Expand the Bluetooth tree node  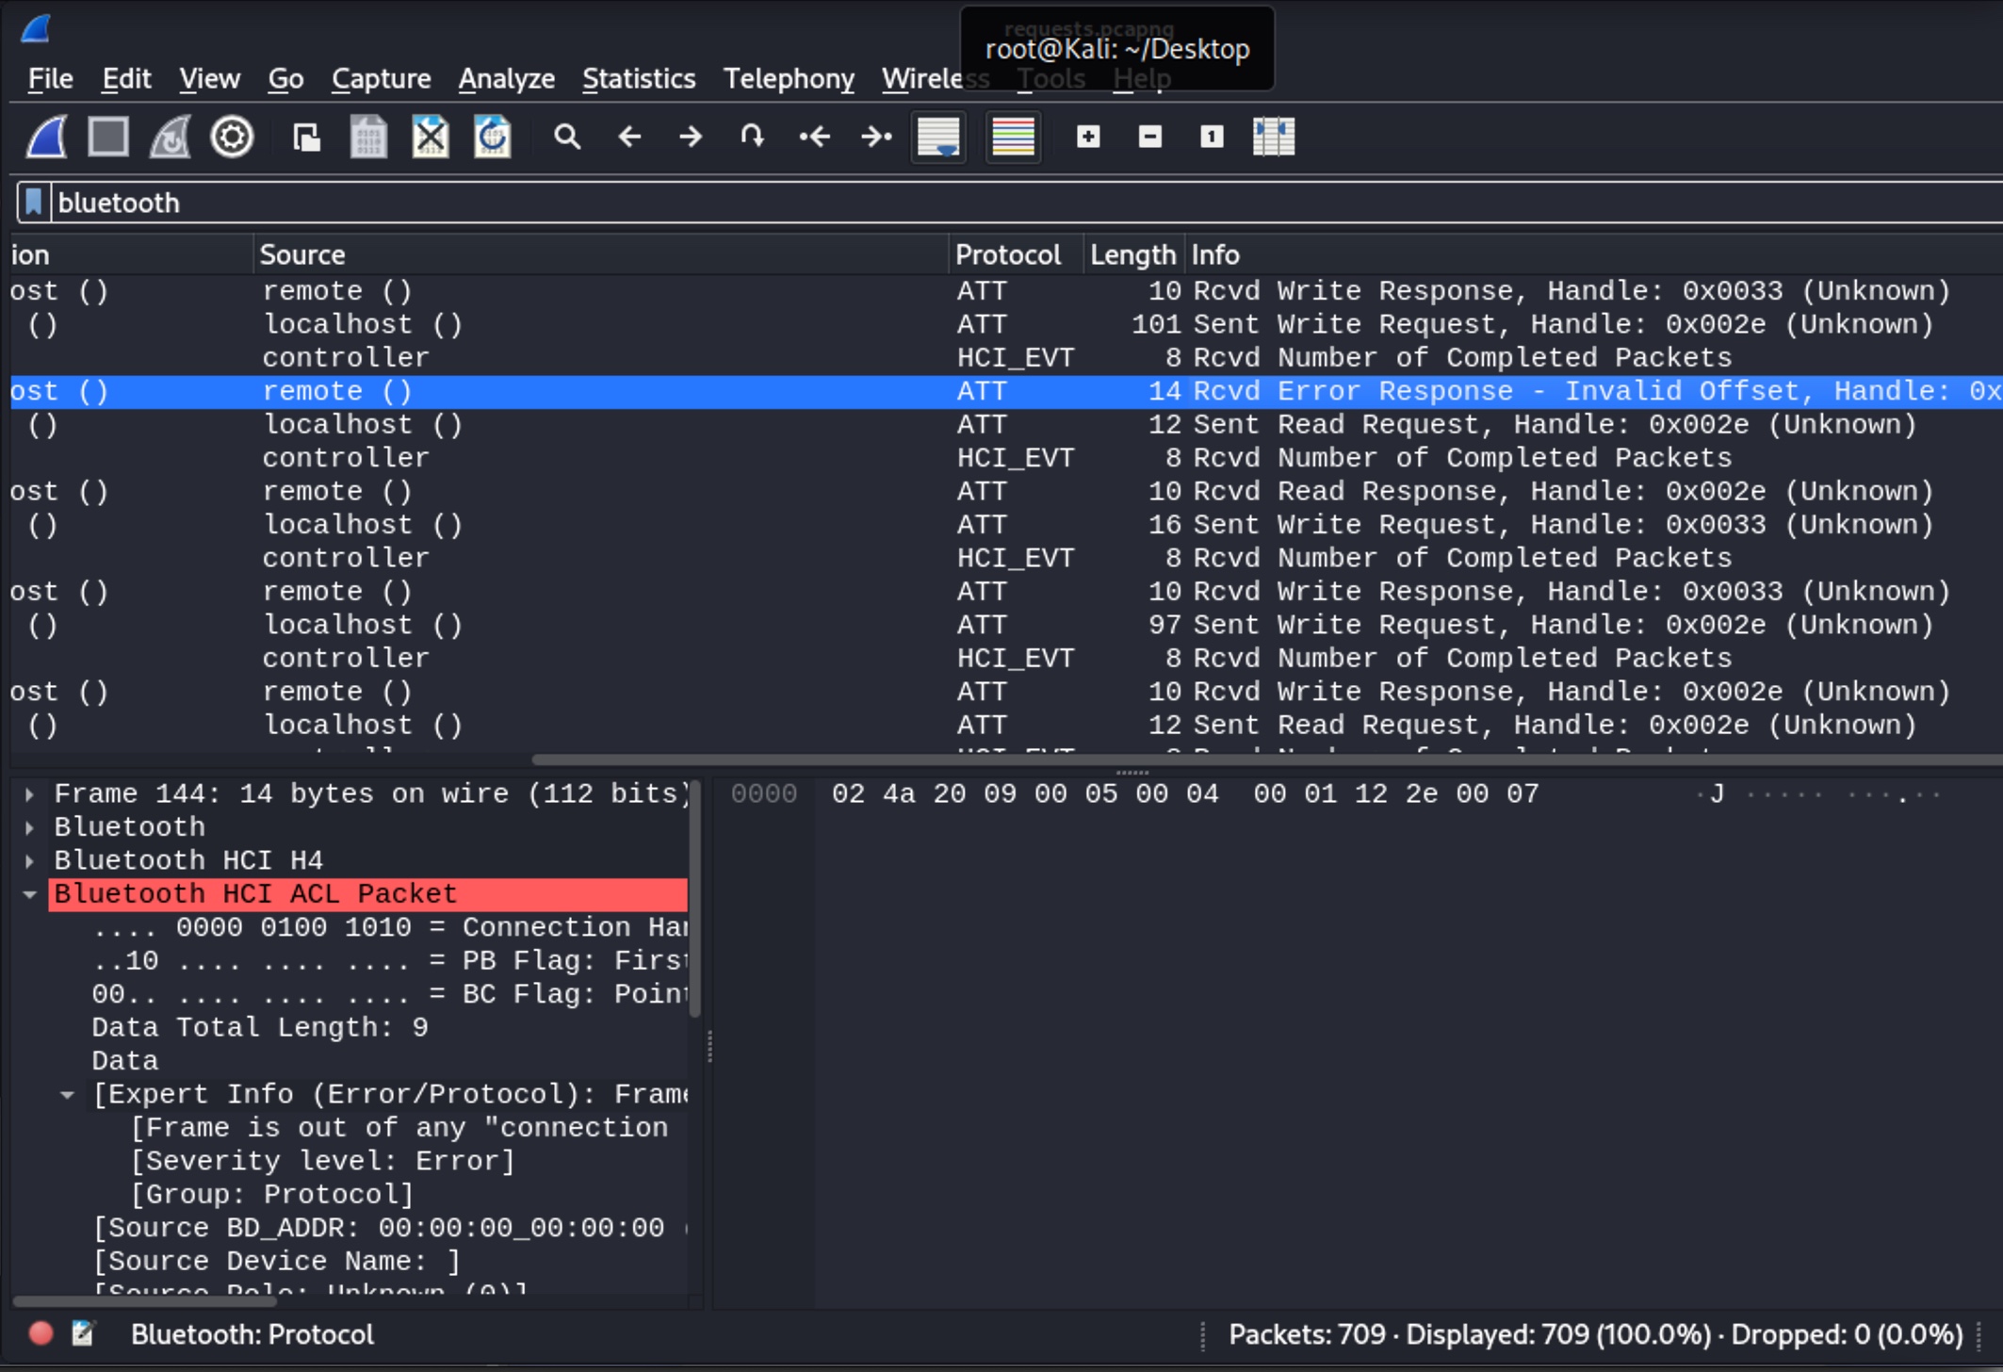(x=30, y=827)
